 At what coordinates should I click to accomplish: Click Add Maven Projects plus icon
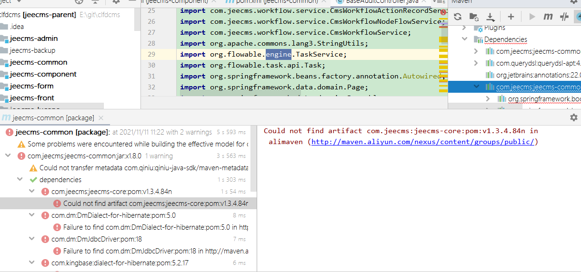pyautogui.click(x=511, y=17)
